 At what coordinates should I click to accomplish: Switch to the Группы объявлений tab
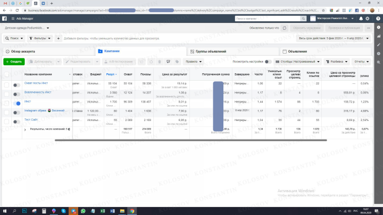point(233,51)
